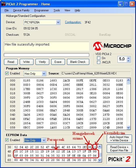Click EEPROM byte 08 in row 30
This screenshot has width=136, height=168.
tap(89, 147)
